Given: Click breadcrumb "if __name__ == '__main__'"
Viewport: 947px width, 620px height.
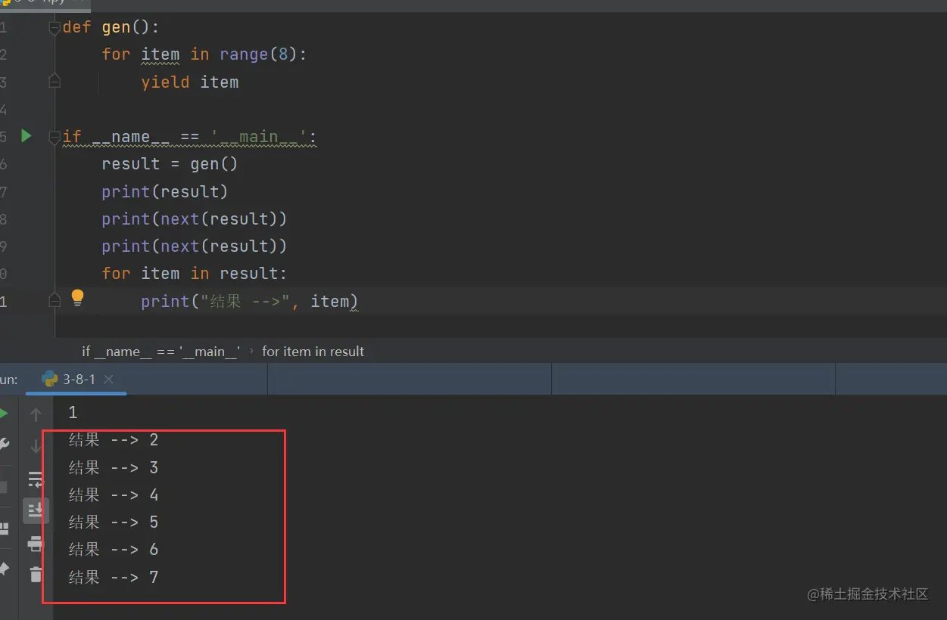Looking at the screenshot, I should (160, 352).
